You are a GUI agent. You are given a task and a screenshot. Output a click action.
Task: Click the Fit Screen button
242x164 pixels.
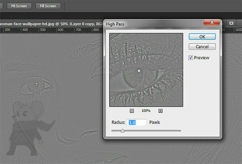[x=19, y=6]
